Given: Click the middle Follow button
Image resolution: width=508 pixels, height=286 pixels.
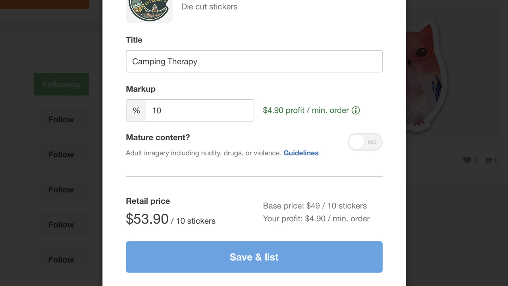Looking at the screenshot, I should coord(61,189).
